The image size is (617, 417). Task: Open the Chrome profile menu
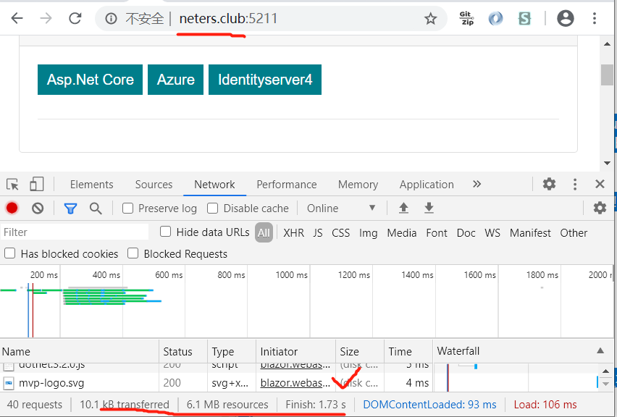tap(566, 18)
